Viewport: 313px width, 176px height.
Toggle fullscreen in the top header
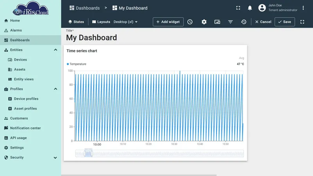[x=238, y=8]
